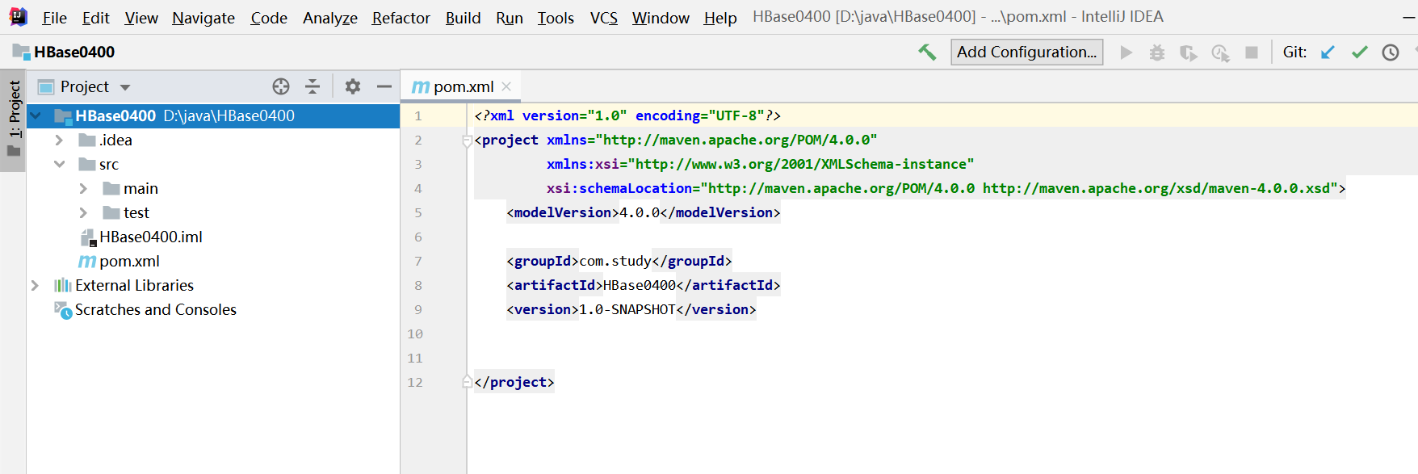Open the Help menu

(720, 18)
